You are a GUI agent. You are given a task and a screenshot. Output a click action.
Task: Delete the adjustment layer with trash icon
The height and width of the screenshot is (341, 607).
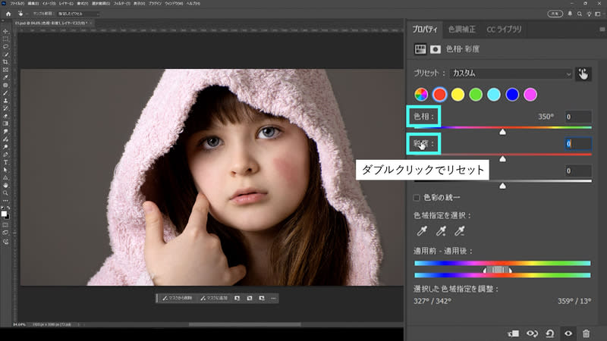click(586, 333)
